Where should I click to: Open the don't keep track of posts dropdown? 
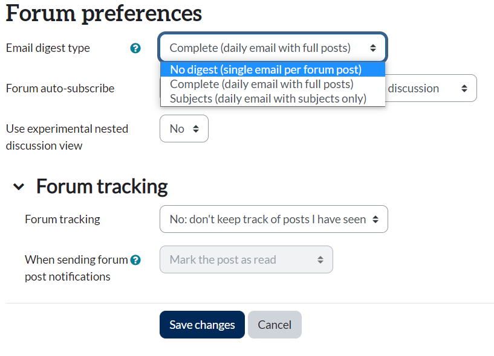point(273,220)
